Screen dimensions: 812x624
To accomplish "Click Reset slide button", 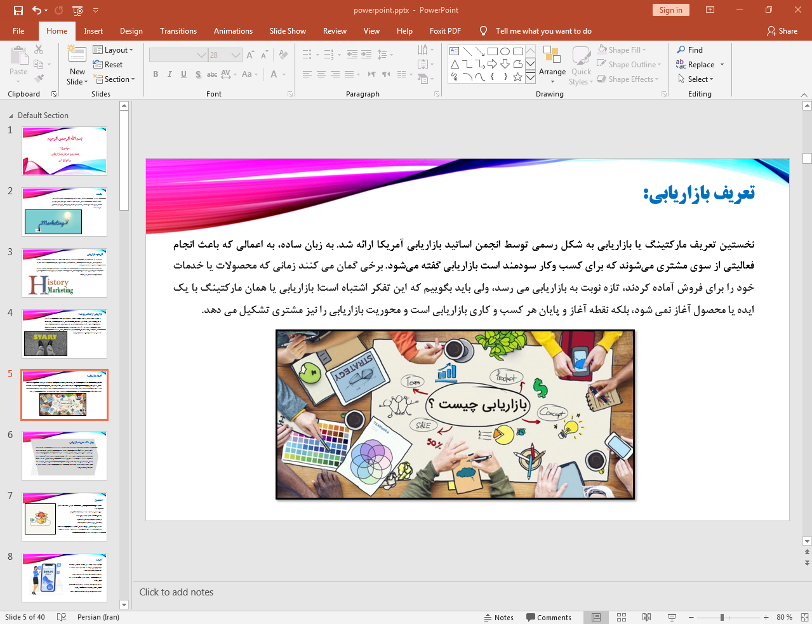I will 108,64.
